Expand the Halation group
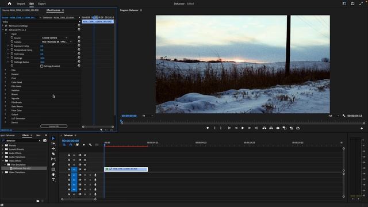Image resolution: width=368 pixels, height=207 pixels. pos(5,90)
